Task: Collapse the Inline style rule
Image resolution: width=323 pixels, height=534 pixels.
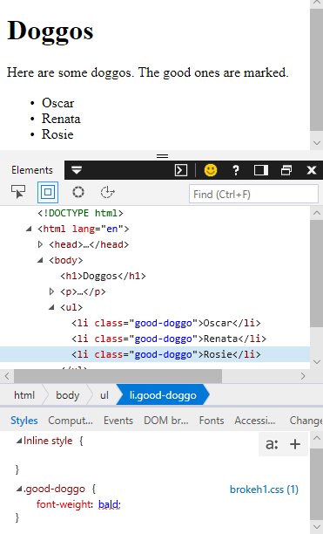Action: [19, 441]
